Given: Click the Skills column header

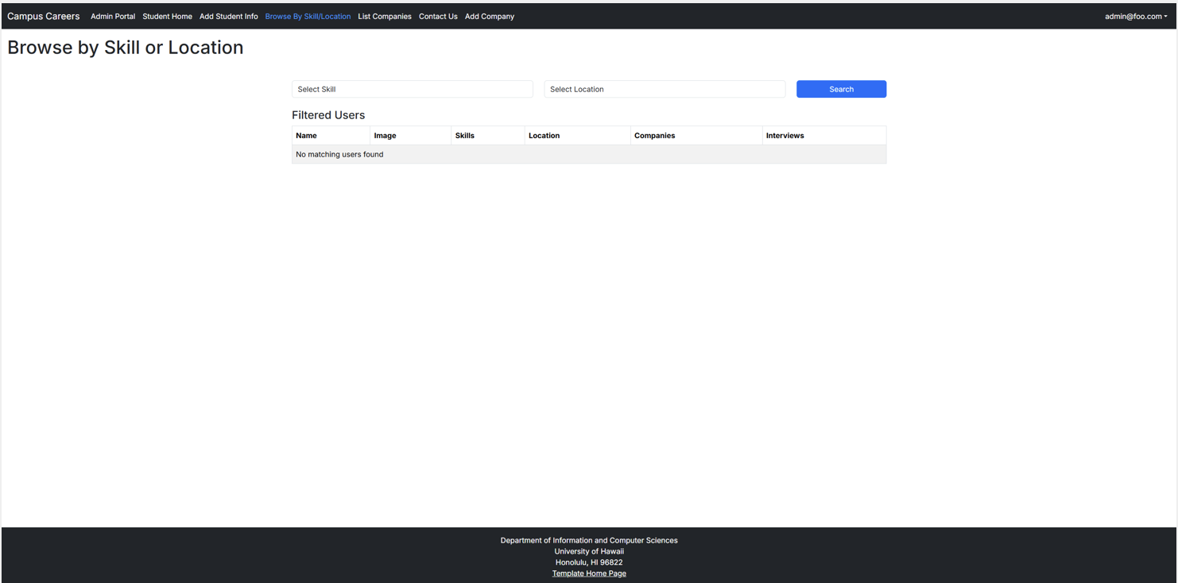Looking at the screenshot, I should tap(464, 135).
